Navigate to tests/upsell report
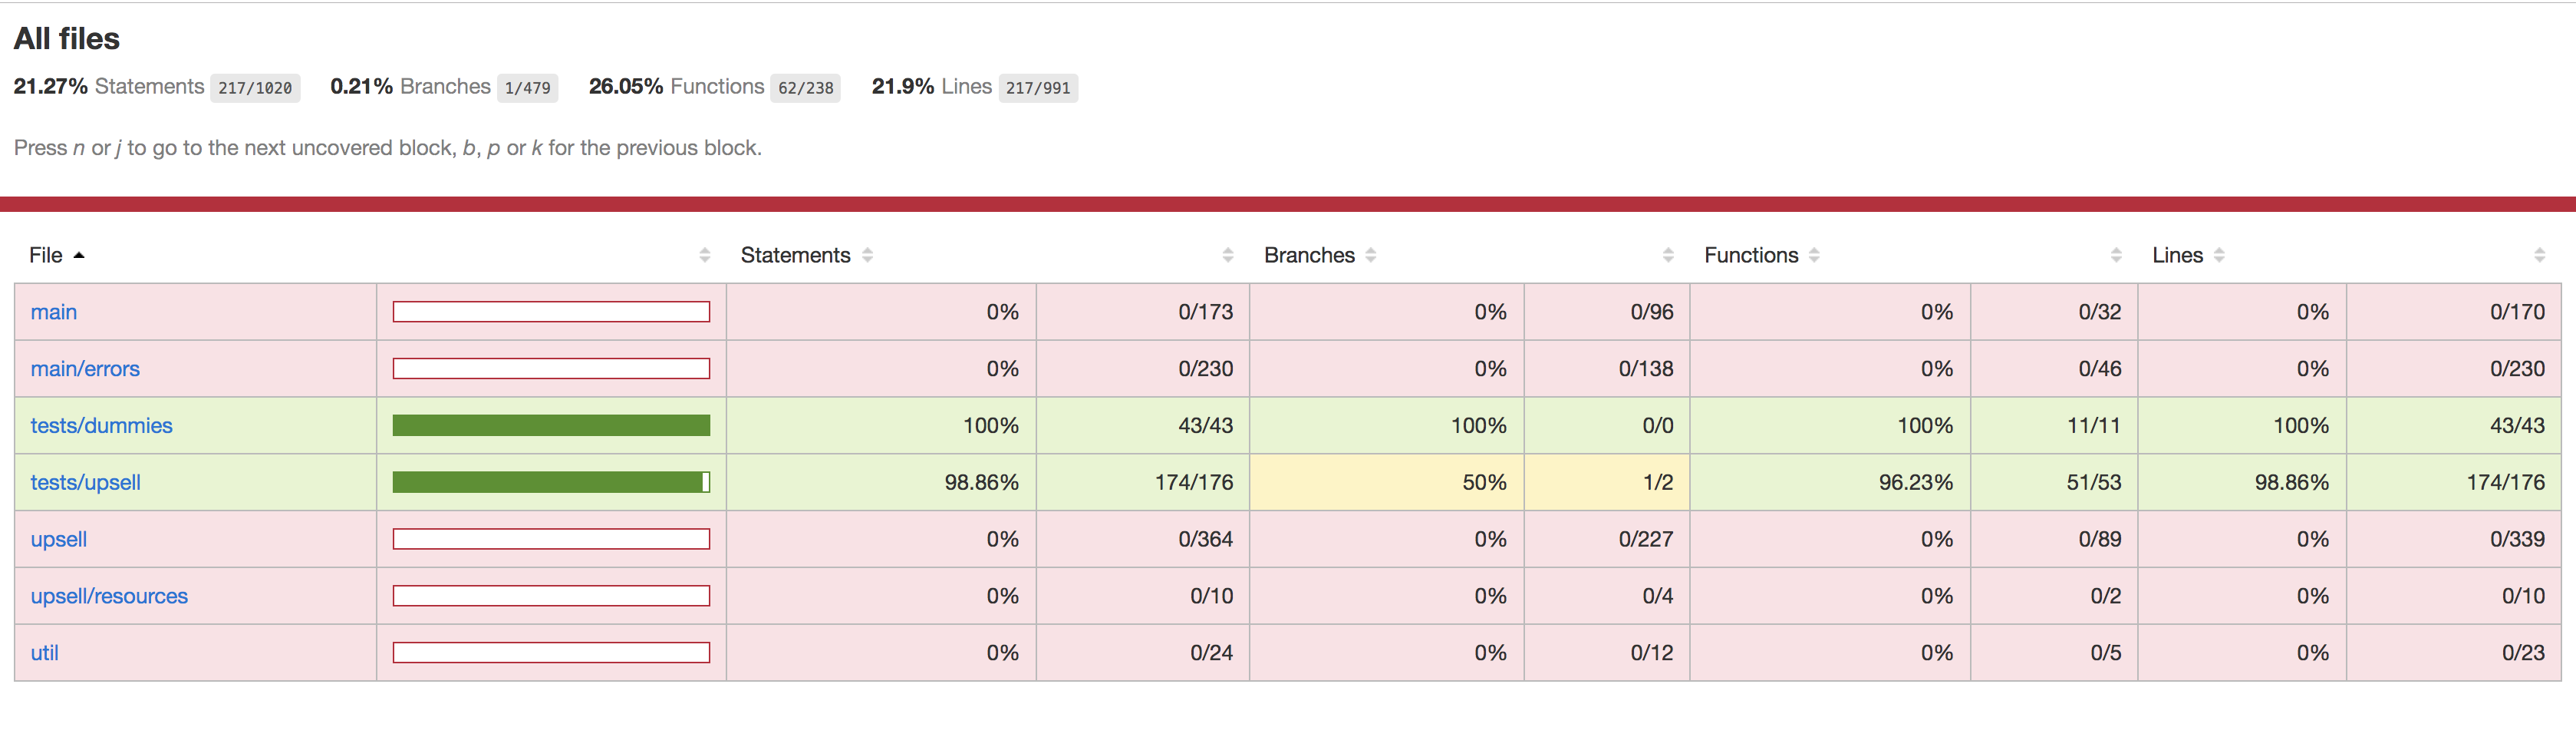2576x737 pixels. point(85,483)
